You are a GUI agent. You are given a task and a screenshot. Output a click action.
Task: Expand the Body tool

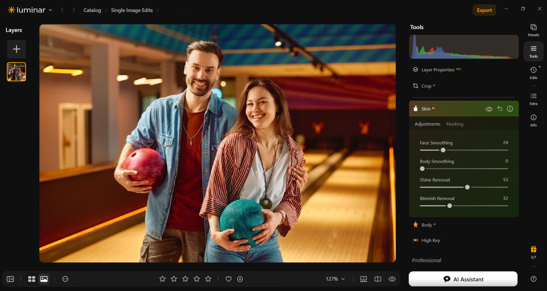(464, 225)
